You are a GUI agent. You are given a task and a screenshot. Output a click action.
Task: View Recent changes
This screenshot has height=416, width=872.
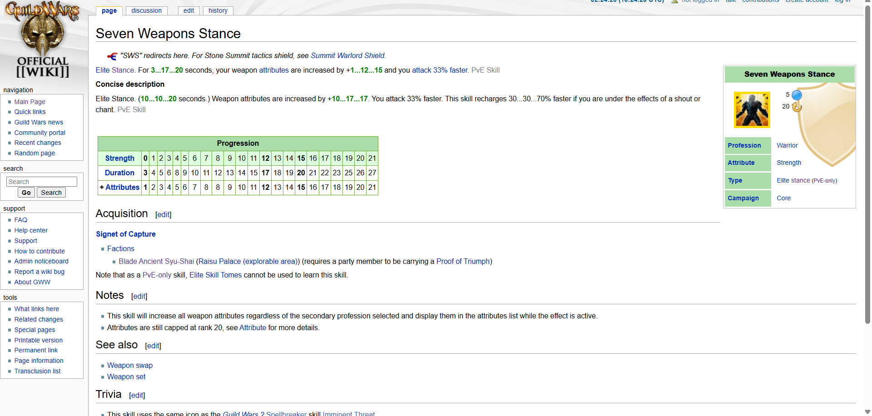(38, 143)
